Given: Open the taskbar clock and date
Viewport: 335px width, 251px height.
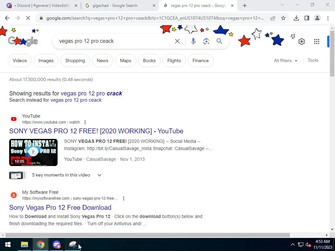Looking at the screenshot, I should coord(323,244).
